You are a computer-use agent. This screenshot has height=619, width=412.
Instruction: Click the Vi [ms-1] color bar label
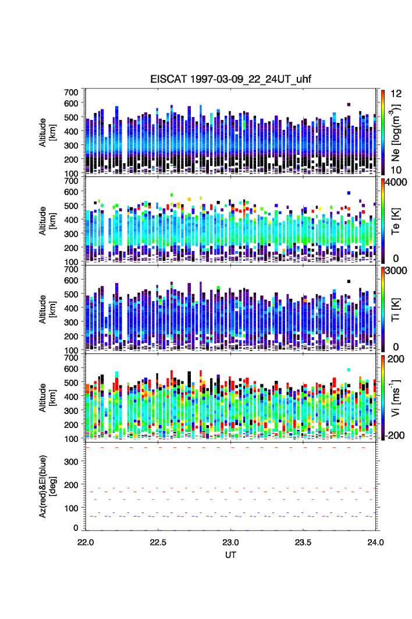(396, 398)
